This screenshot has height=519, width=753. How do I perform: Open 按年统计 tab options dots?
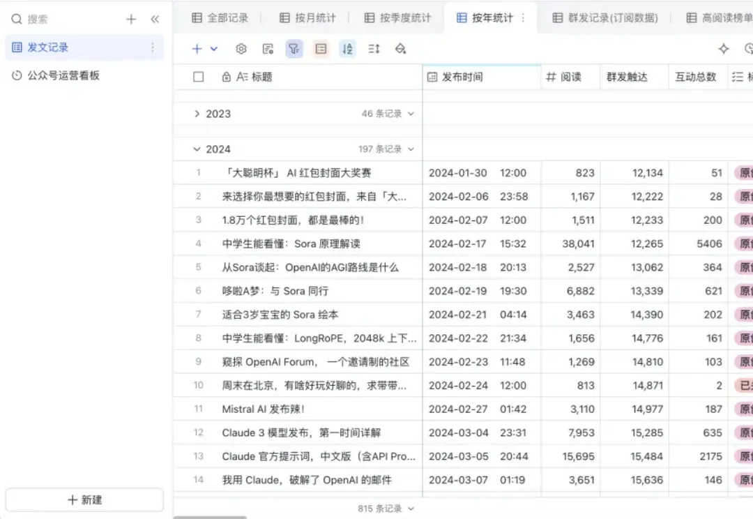coord(523,18)
